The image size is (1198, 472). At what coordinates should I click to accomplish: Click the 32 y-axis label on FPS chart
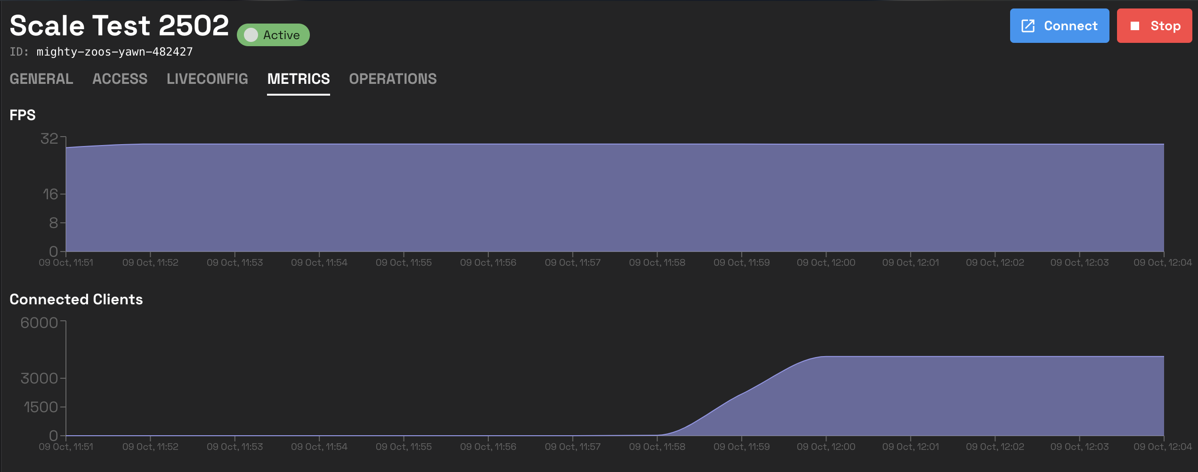(x=49, y=138)
